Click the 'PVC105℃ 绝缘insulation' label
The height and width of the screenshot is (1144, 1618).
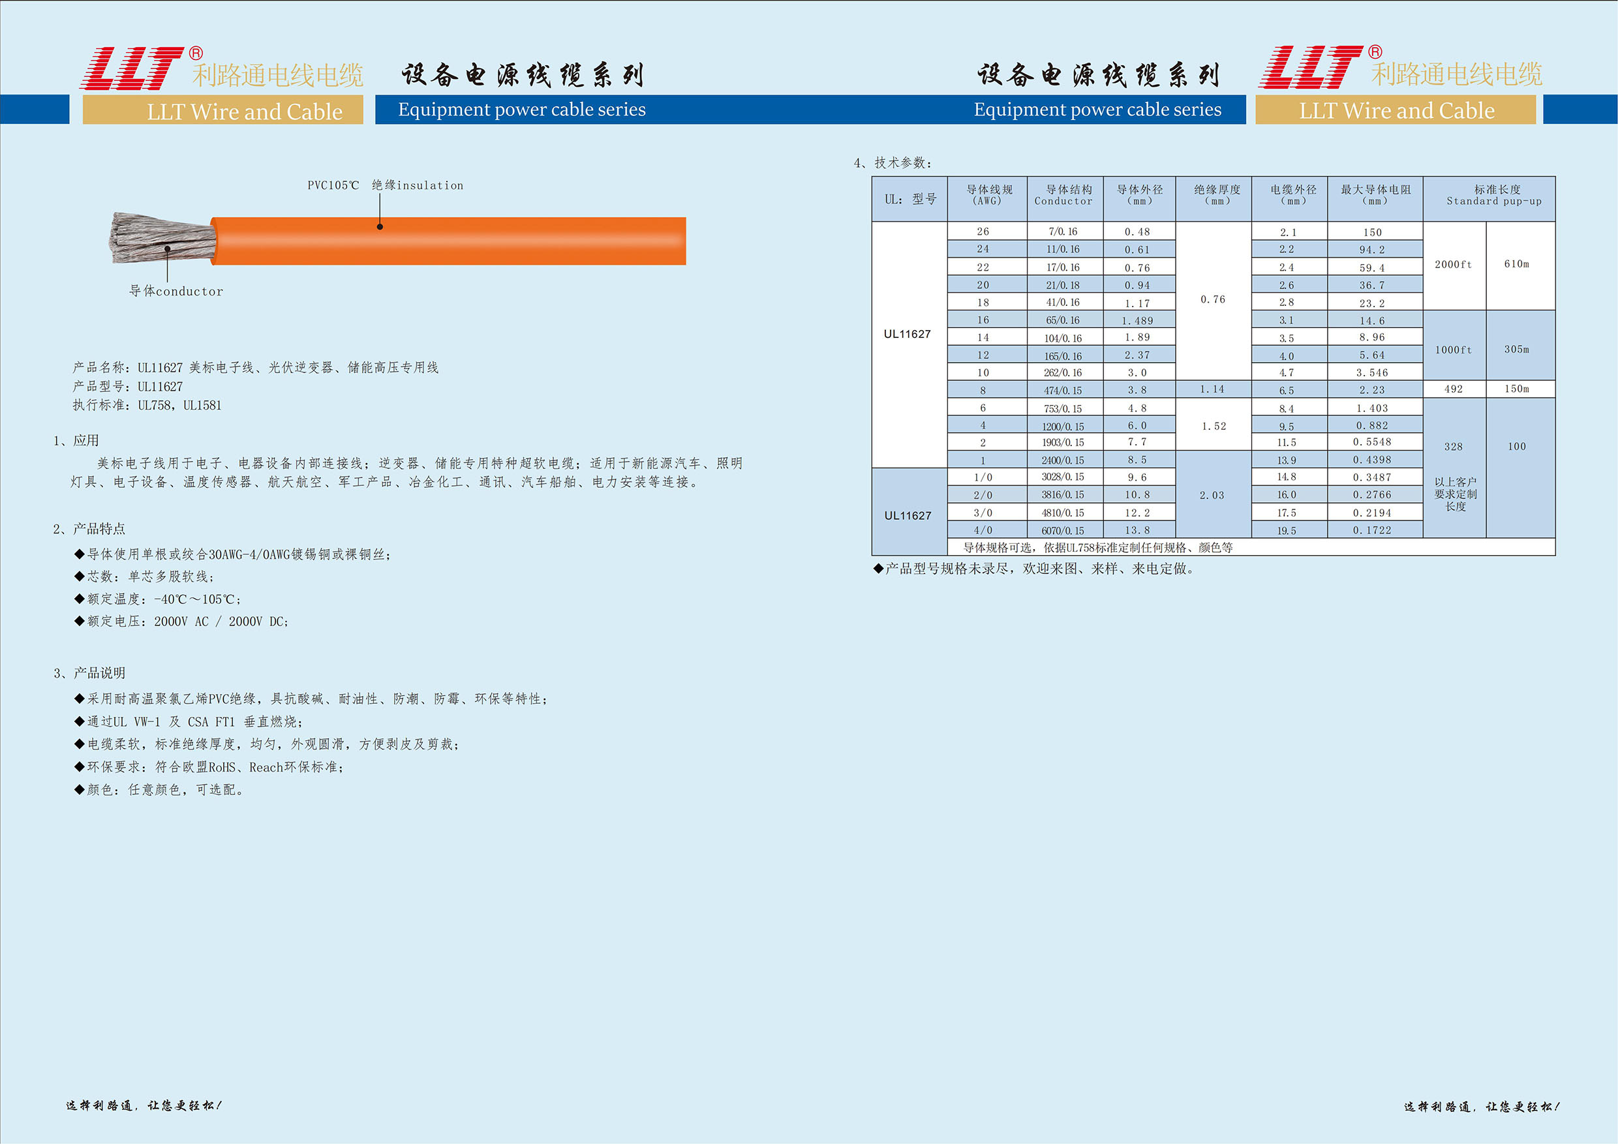coord(385,185)
